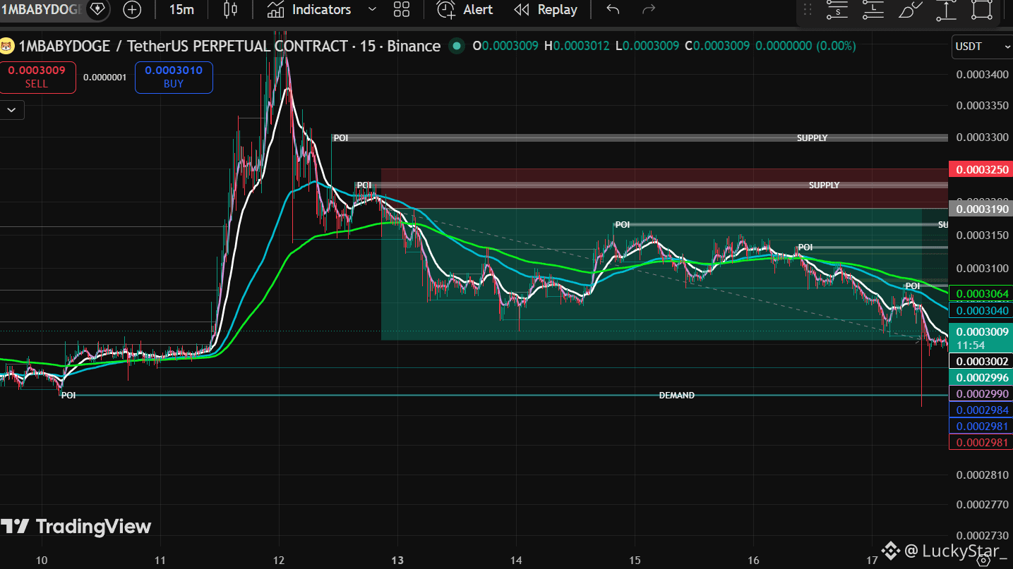Click the SELL 0.0003009 button
Viewport: 1013px width, 569px height.
click(x=37, y=78)
